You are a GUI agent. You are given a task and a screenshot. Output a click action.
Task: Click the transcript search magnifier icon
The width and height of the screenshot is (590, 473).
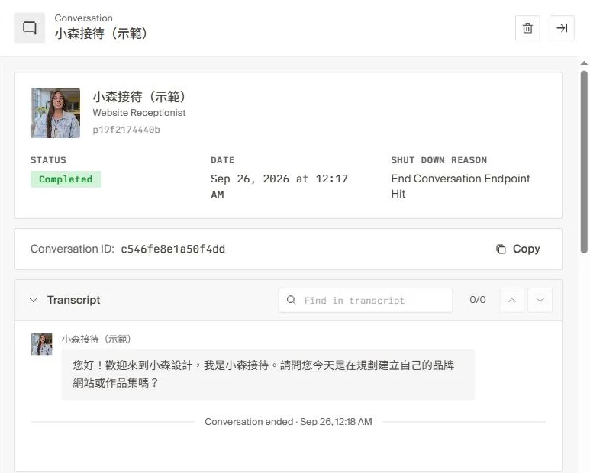coord(292,300)
